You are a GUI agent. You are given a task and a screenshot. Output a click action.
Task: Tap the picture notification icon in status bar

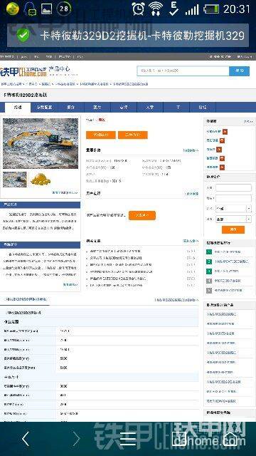click(47, 9)
